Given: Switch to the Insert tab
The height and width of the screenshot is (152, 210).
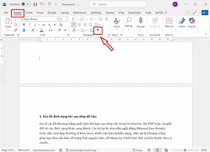Looking at the screenshot, I should [x=29, y=13].
